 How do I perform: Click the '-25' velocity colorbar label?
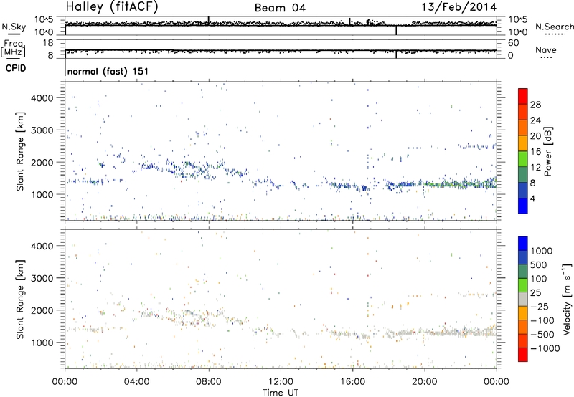[x=540, y=307]
